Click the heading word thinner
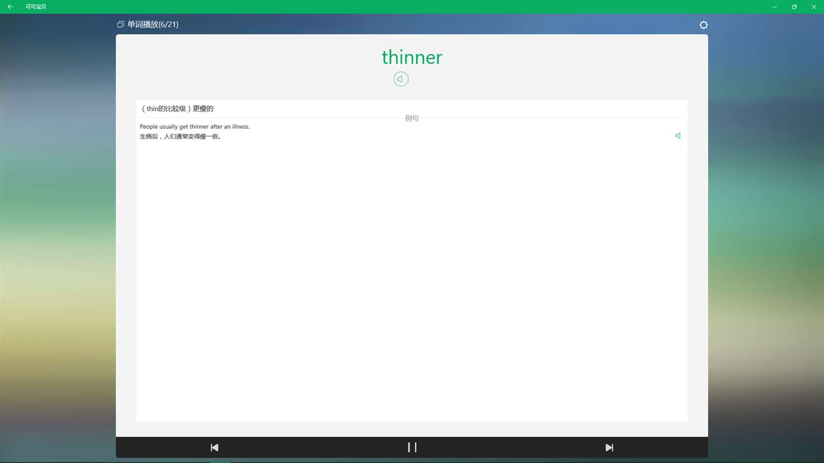 coord(412,57)
